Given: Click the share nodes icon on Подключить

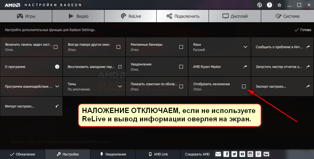Looking at the screenshot, I should tap(169, 16).
